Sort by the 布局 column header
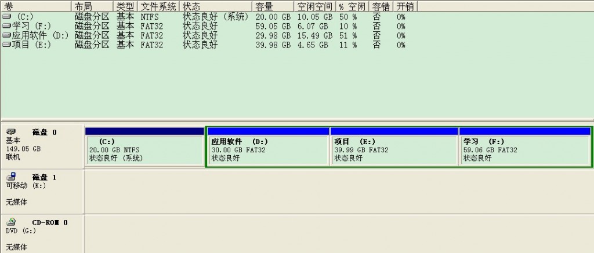This screenshot has width=594, height=253. (92, 6)
